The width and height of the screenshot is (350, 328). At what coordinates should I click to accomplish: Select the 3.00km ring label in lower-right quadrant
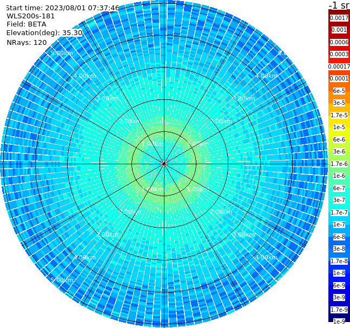tap(243, 235)
